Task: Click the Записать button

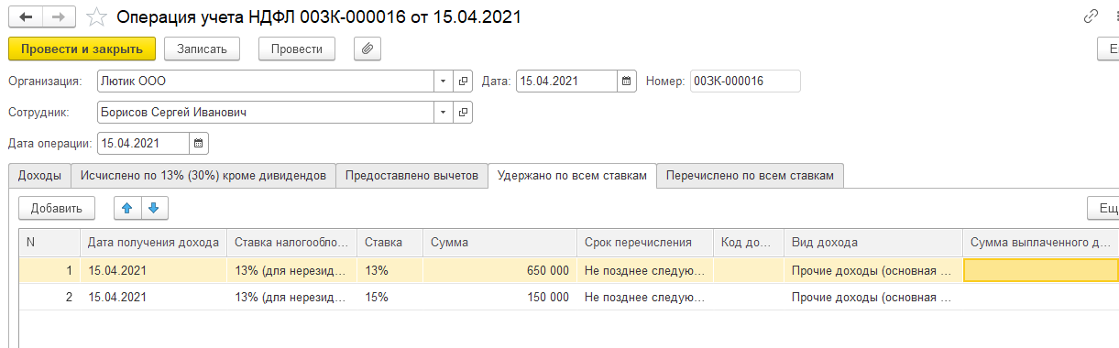Action: coord(202,48)
